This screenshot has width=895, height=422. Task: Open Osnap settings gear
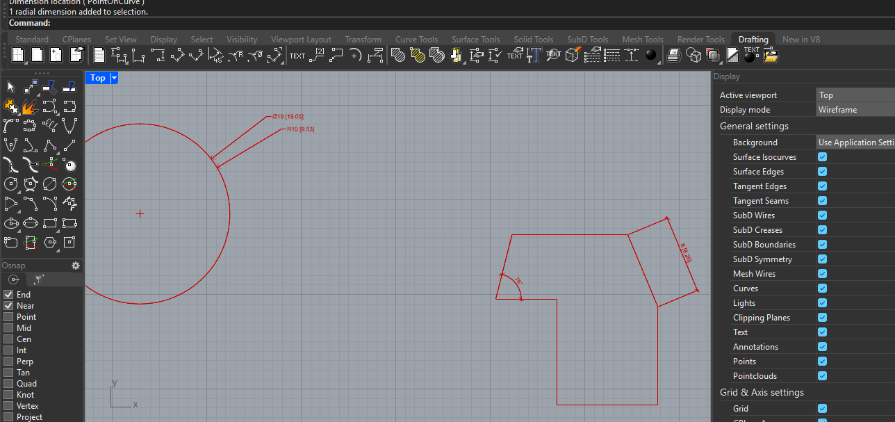[76, 266]
